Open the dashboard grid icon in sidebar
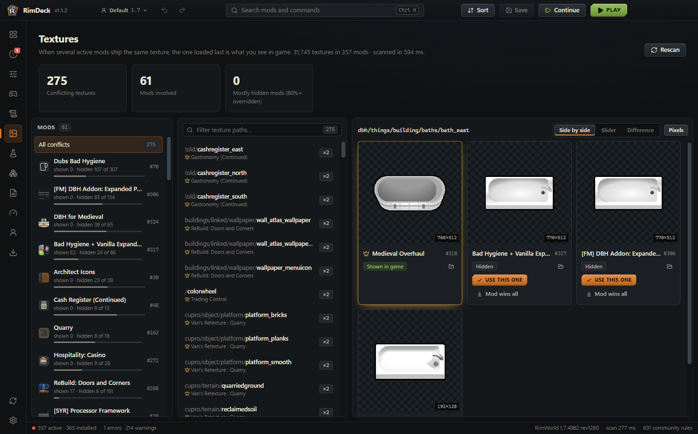 click(13, 34)
